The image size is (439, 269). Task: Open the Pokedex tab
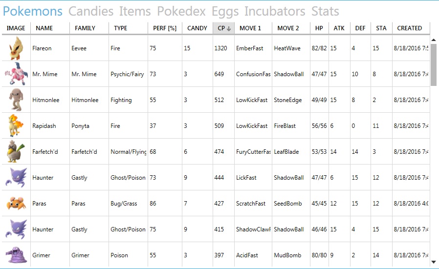pos(181,11)
